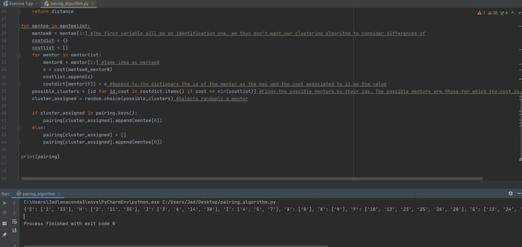Image resolution: width=522 pixels, height=247 pixels.
Task: Click 'cluster_assigned = random.choice' line
Action: tap(102, 99)
